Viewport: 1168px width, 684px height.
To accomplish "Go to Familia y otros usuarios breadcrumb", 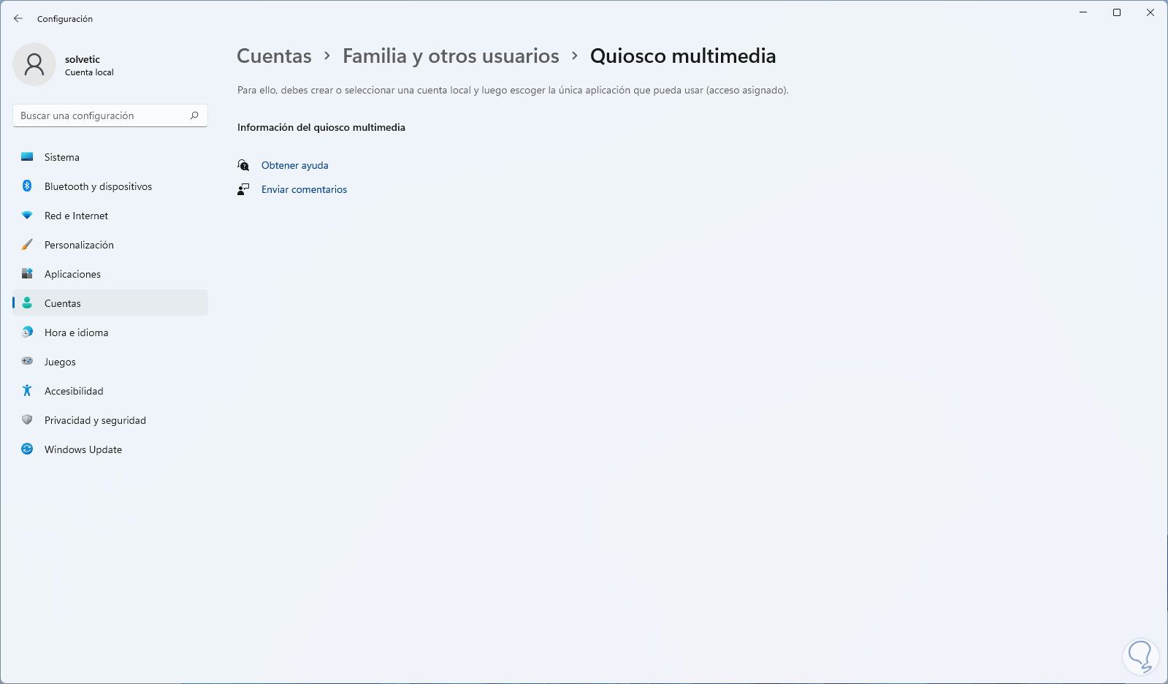I will pos(451,56).
